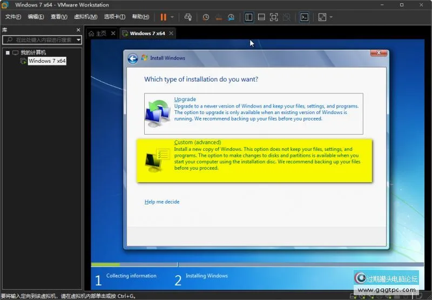Toggle the thumbnail bar view
The image size is (432, 300).
261,17
